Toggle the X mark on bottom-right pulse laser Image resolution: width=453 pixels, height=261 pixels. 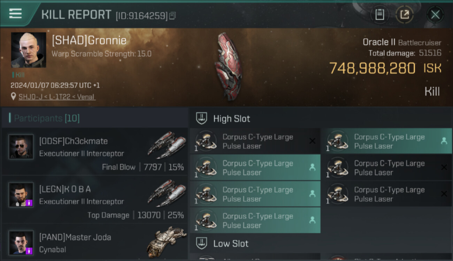pyautogui.click(x=444, y=194)
